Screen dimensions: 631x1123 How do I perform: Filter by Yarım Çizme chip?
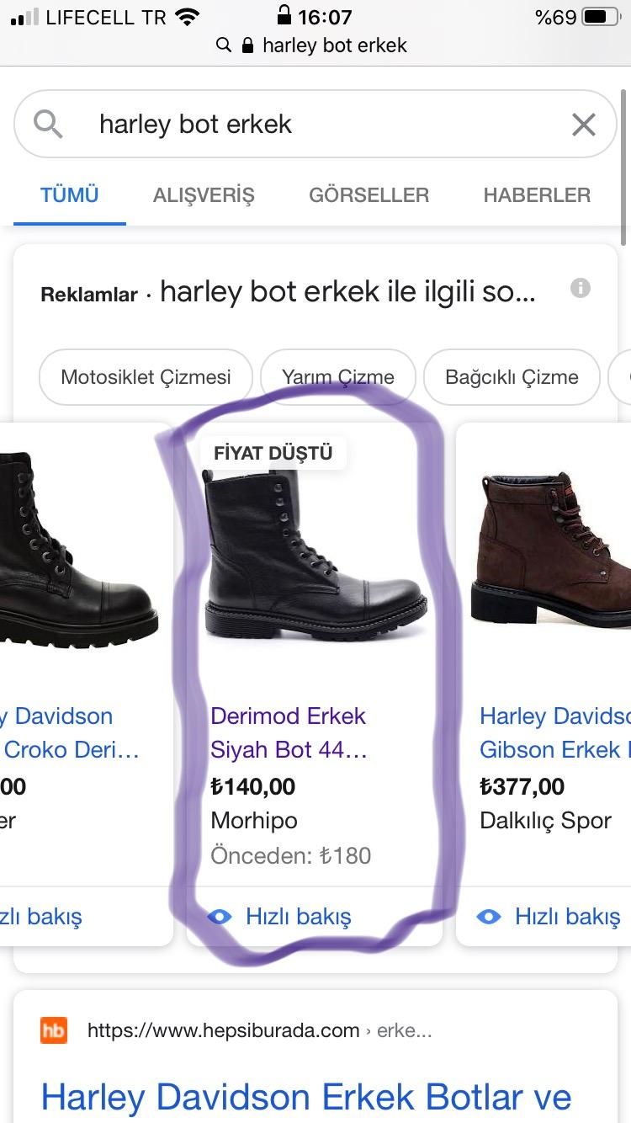click(338, 377)
